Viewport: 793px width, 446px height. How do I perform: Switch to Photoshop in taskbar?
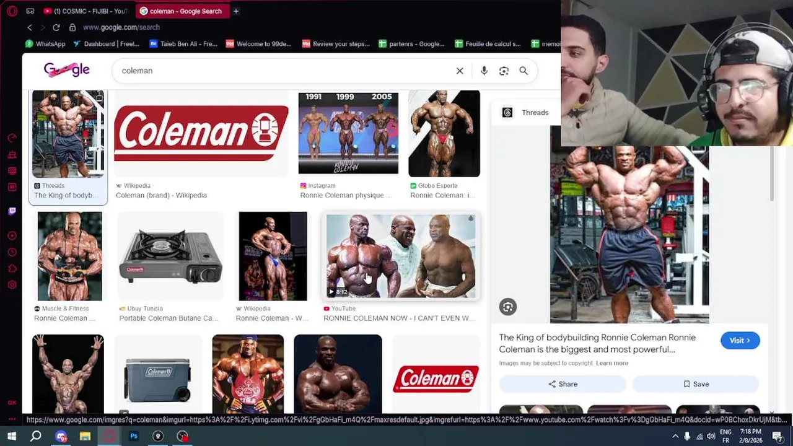pyautogui.click(x=134, y=436)
